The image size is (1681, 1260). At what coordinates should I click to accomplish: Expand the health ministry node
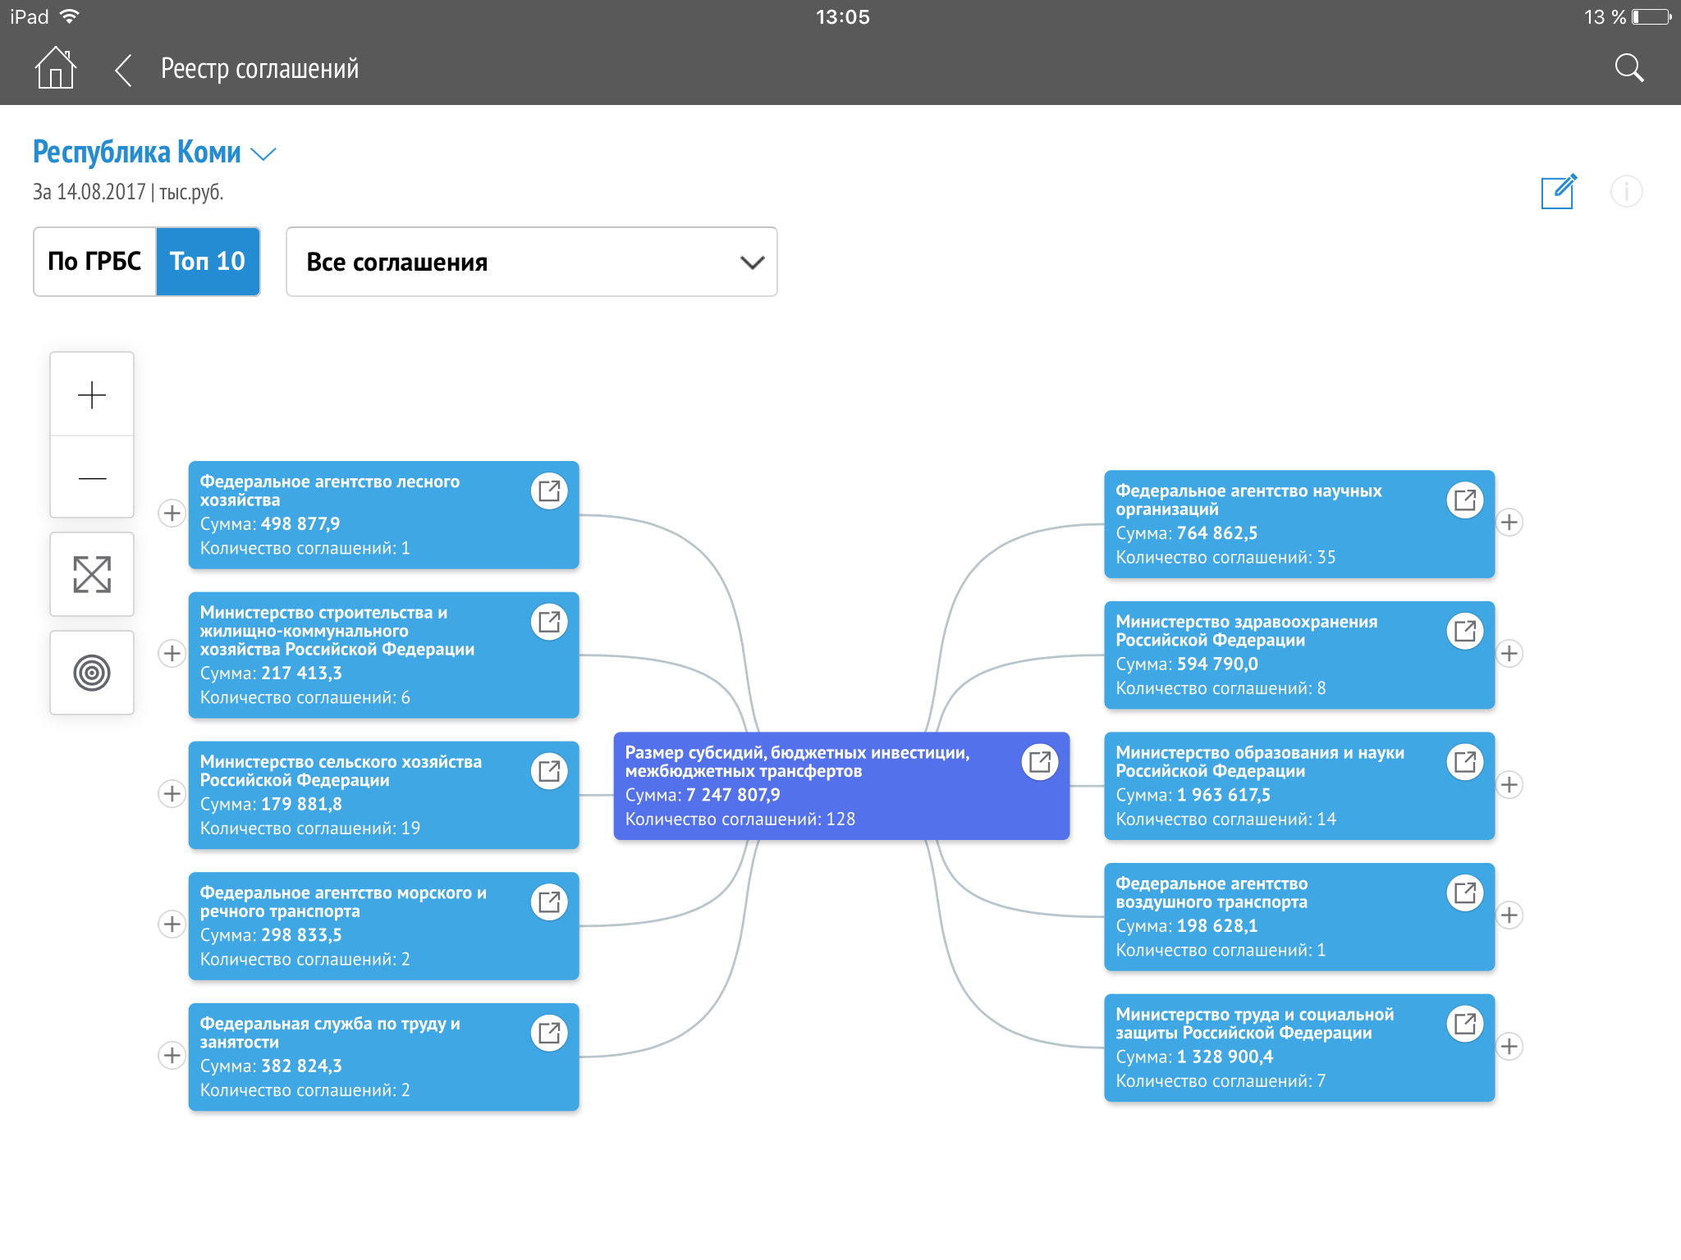(x=1509, y=653)
